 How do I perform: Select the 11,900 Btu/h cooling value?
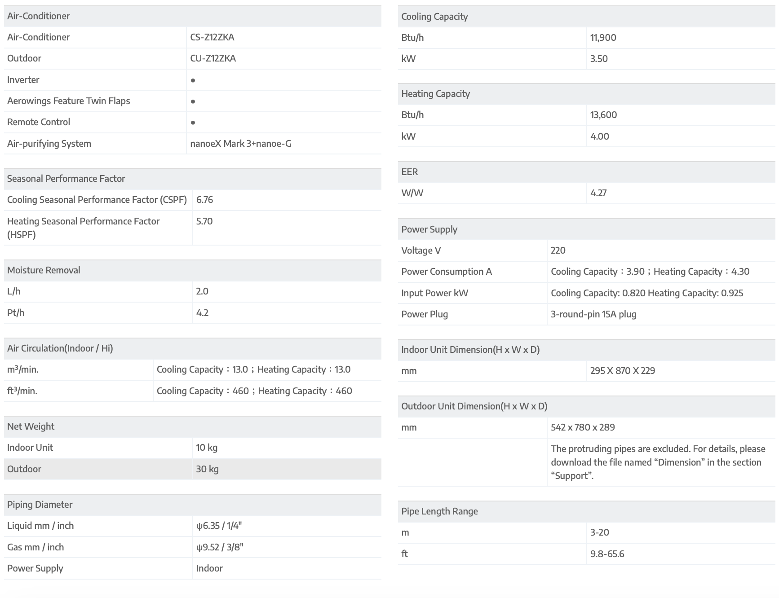tap(603, 38)
